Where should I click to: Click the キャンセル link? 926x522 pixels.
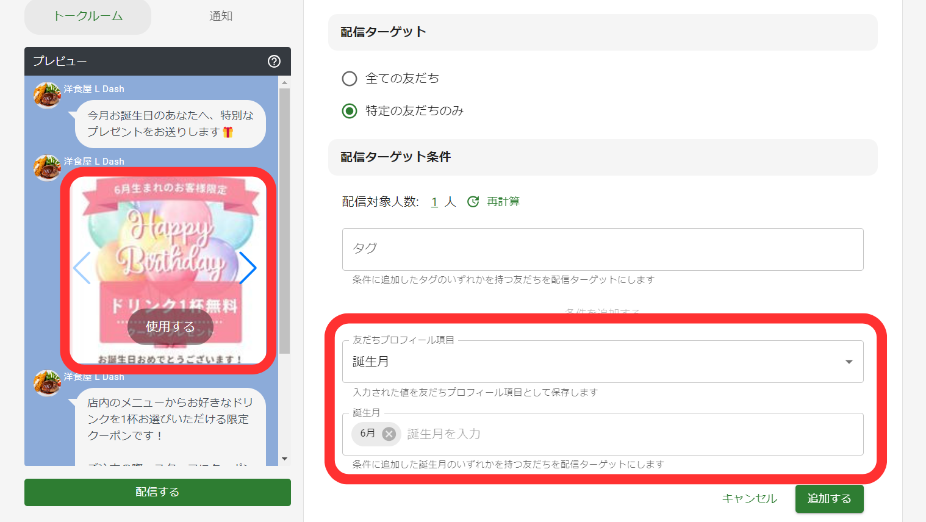[749, 498]
